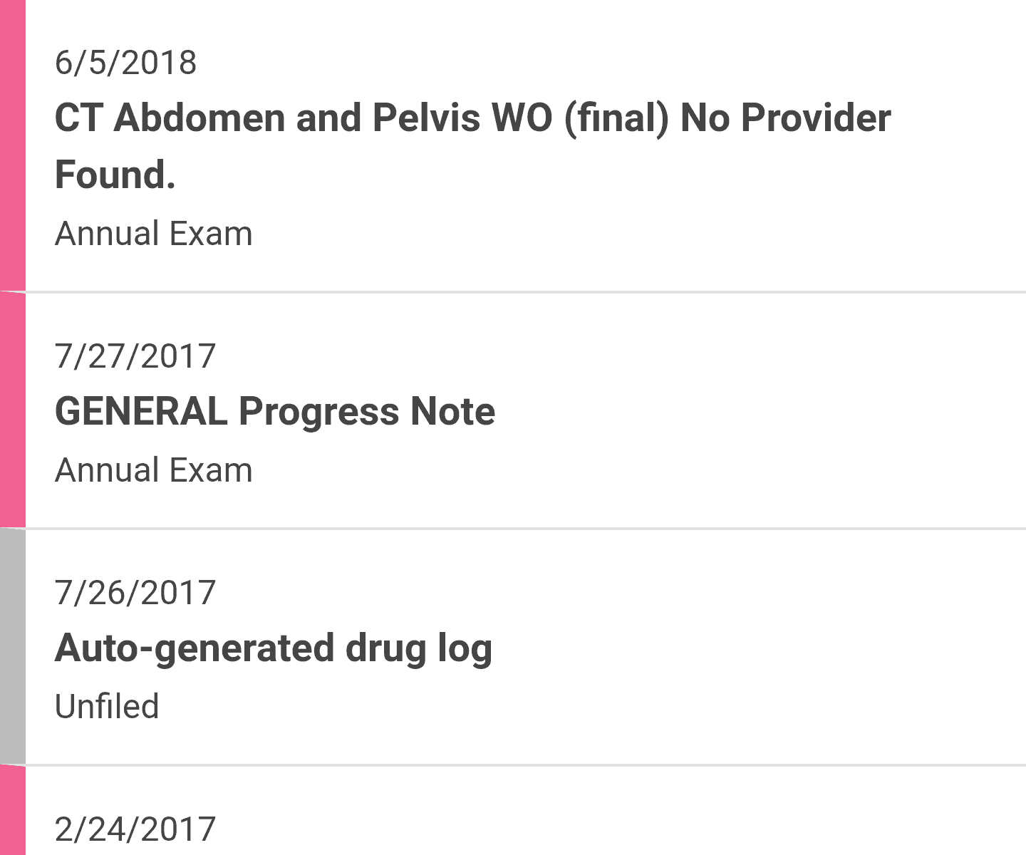
Task: Open the record dated 2/24/2017
Action: click(x=135, y=829)
